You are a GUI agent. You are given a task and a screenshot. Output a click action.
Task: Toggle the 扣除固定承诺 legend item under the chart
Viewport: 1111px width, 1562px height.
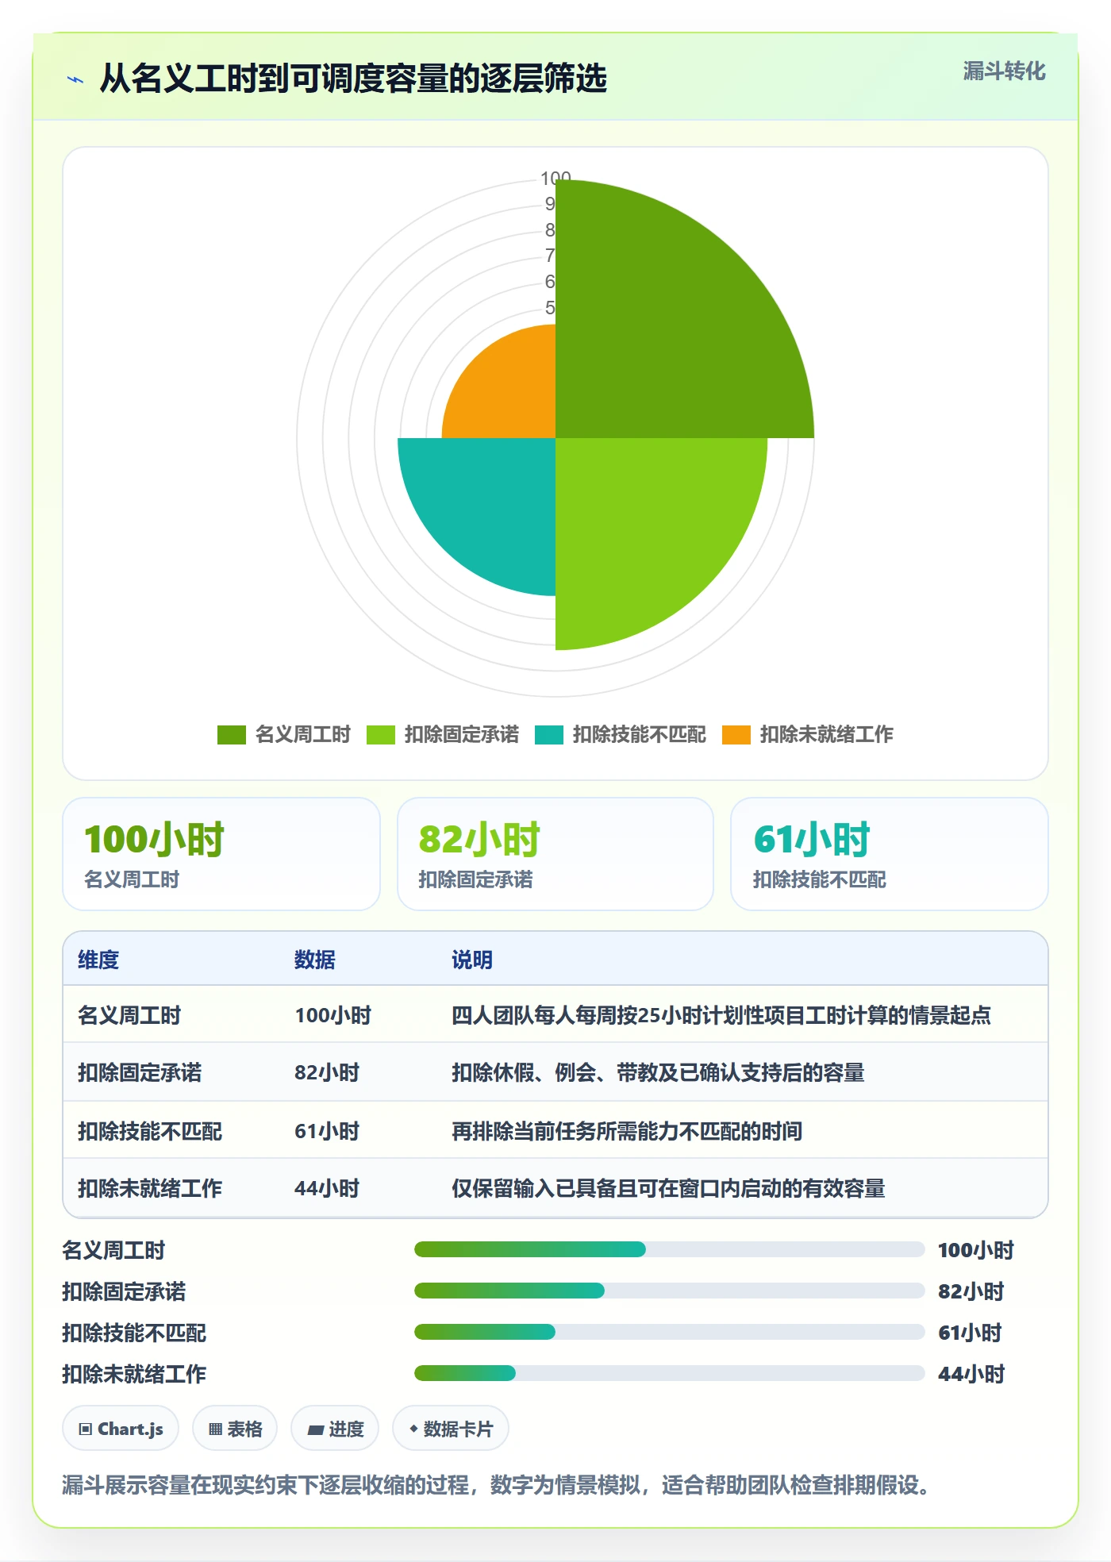[443, 734]
